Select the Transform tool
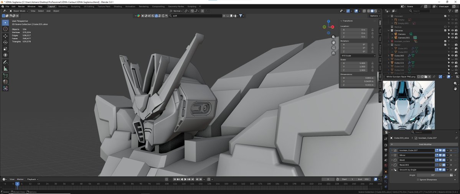The image size is (460, 194). point(5,55)
